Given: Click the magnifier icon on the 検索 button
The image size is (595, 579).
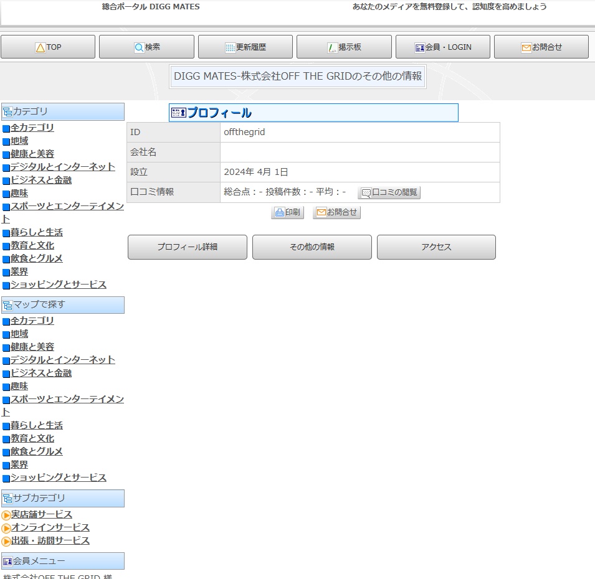Looking at the screenshot, I should tap(139, 47).
